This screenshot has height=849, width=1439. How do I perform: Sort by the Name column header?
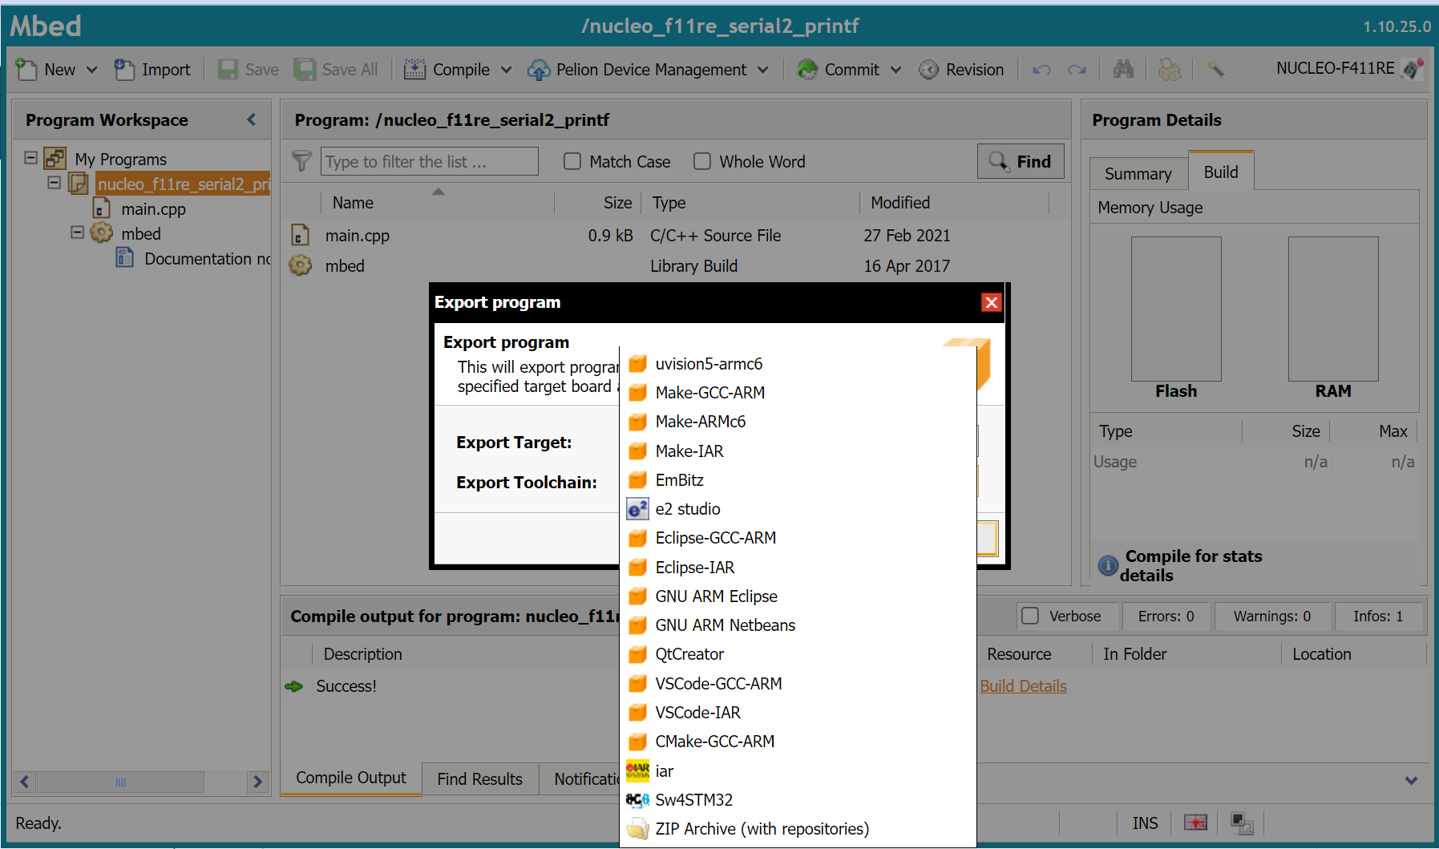(353, 203)
